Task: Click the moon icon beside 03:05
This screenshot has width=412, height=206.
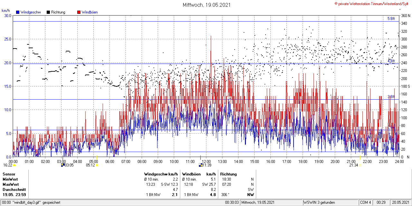Action: pos(63,165)
